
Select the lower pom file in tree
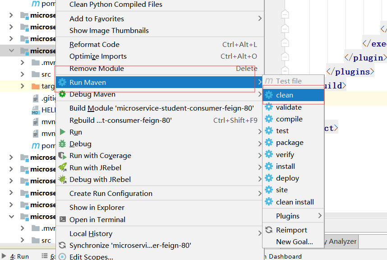click(44, 145)
